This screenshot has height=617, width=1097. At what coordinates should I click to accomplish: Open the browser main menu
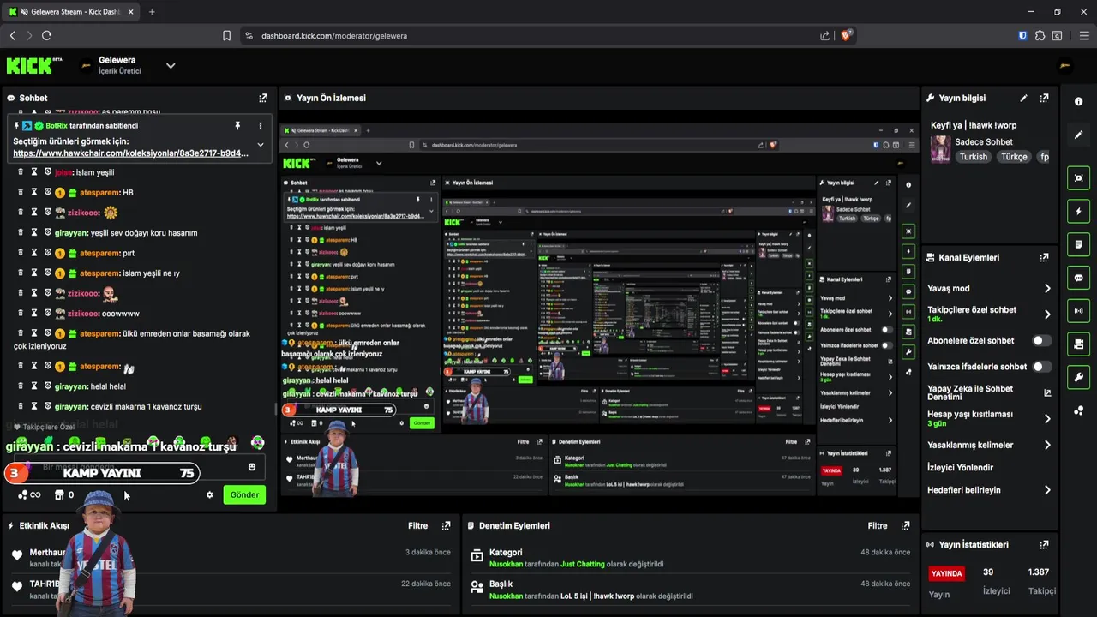[x=1084, y=35]
